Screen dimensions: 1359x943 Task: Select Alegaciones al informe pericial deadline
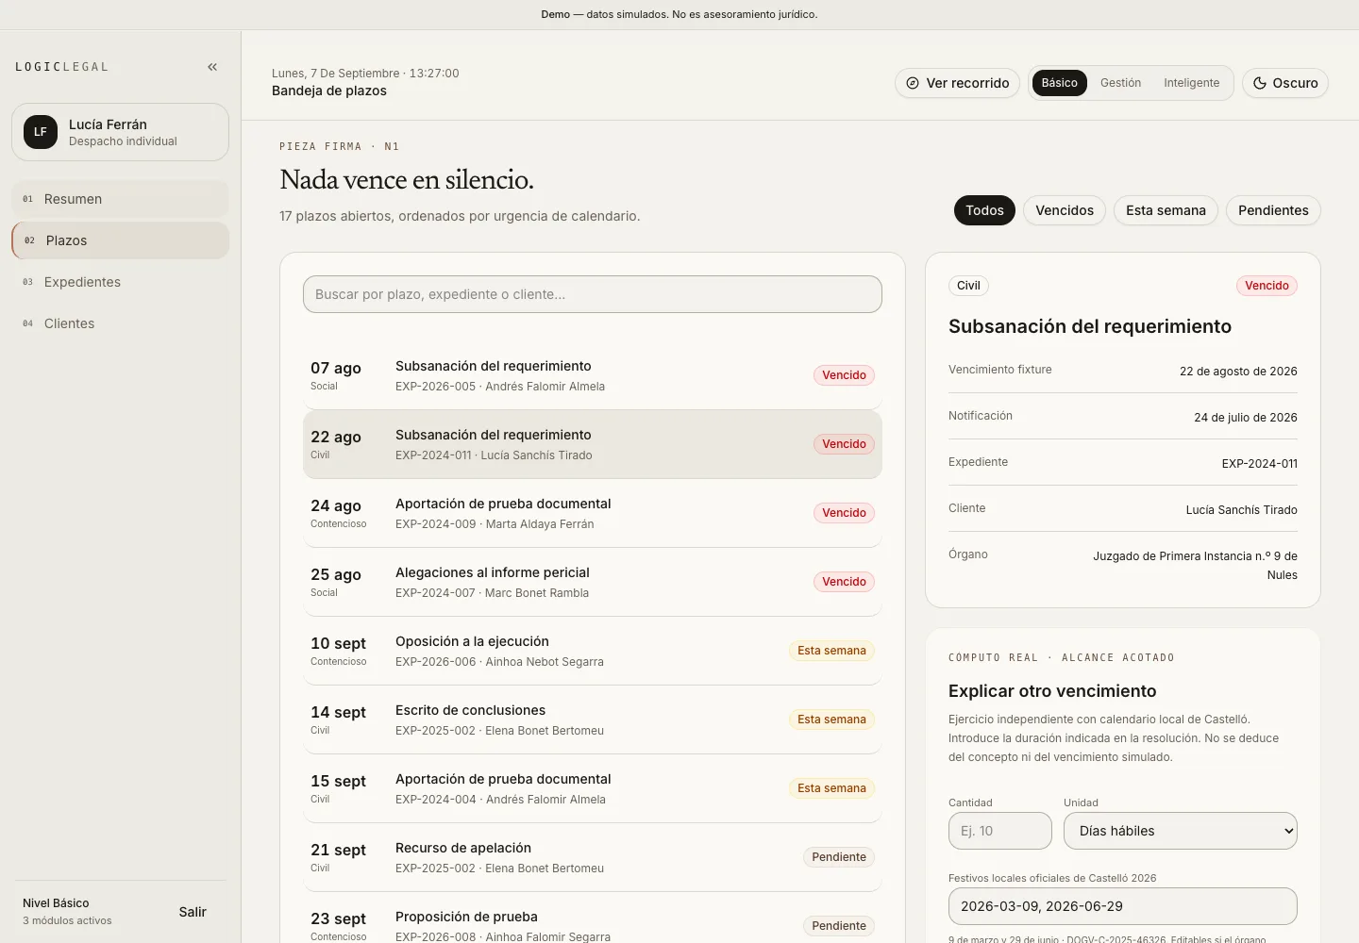pos(593,582)
